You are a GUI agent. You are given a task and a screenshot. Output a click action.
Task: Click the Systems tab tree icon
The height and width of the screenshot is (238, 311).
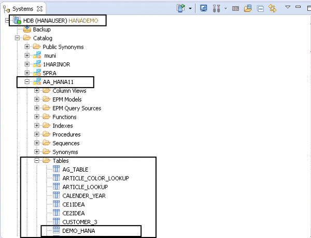click(x=6, y=9)
